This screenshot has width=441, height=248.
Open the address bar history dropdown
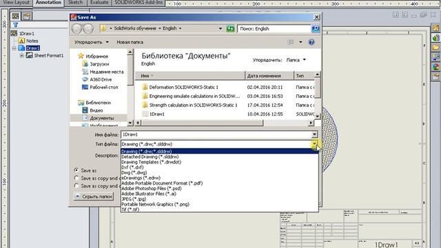(x=220, y=28)
